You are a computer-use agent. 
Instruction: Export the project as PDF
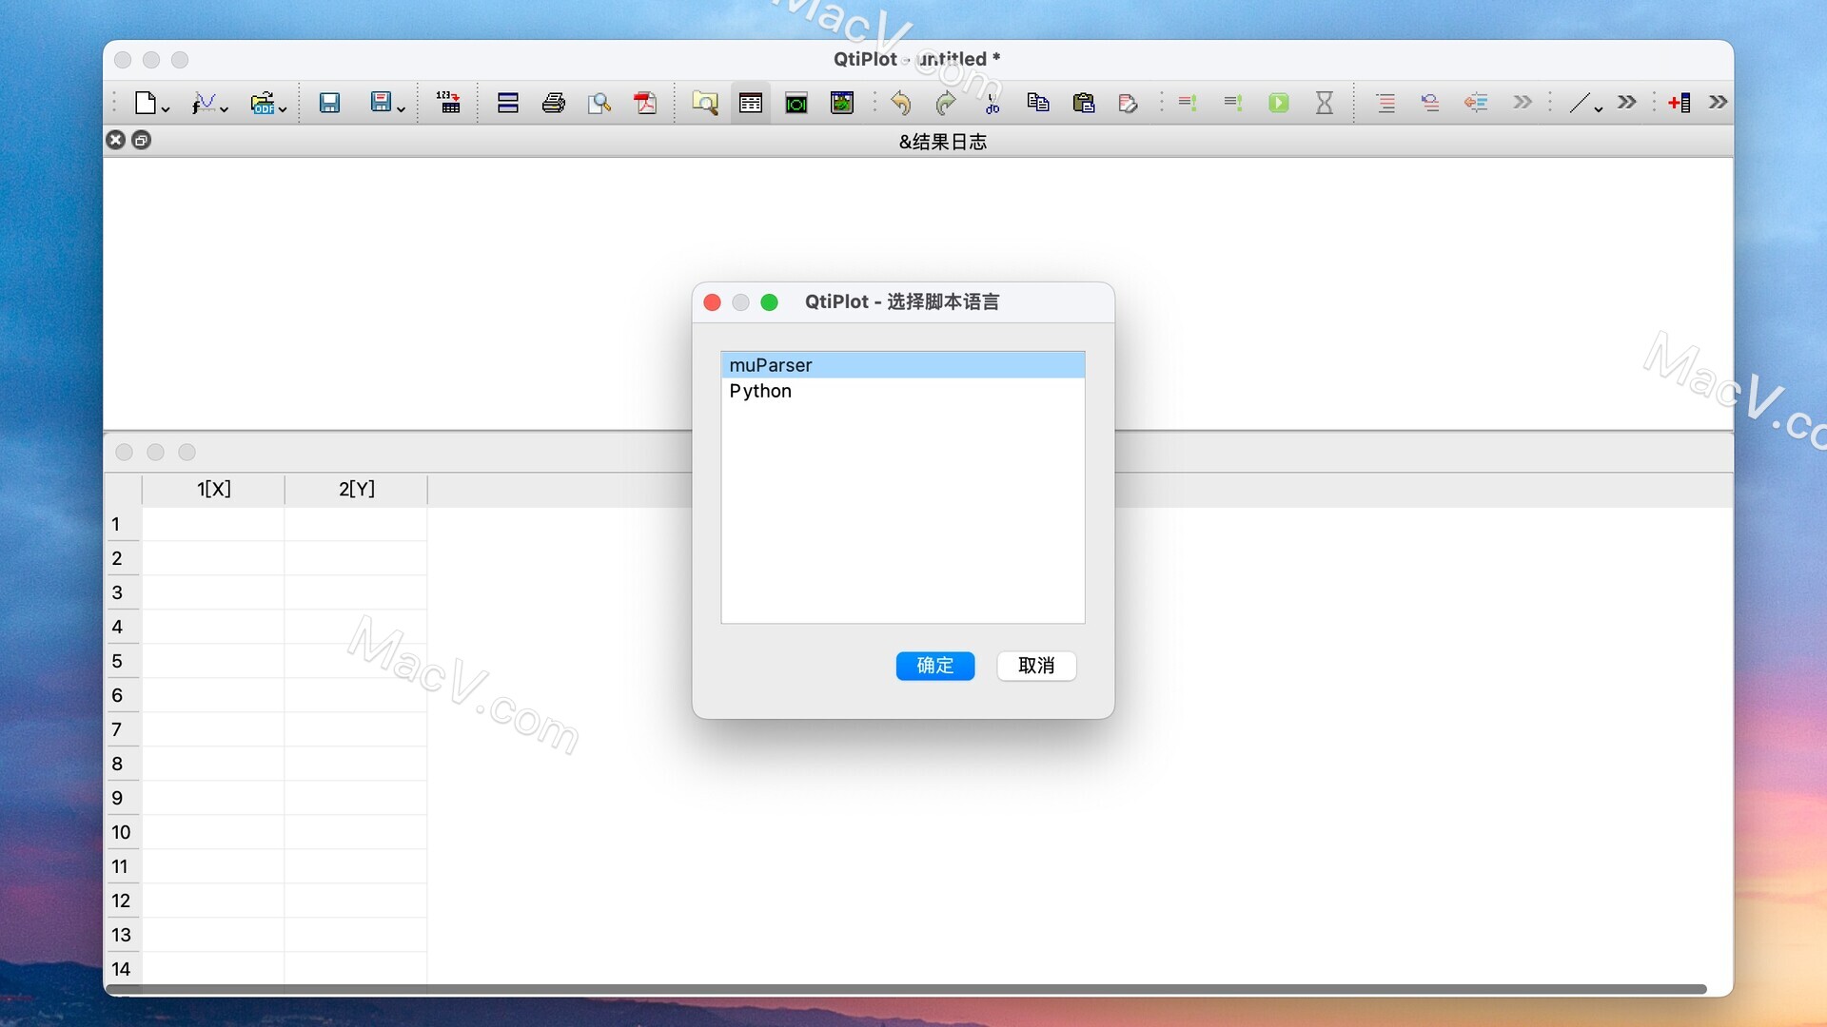click(645, 103)
